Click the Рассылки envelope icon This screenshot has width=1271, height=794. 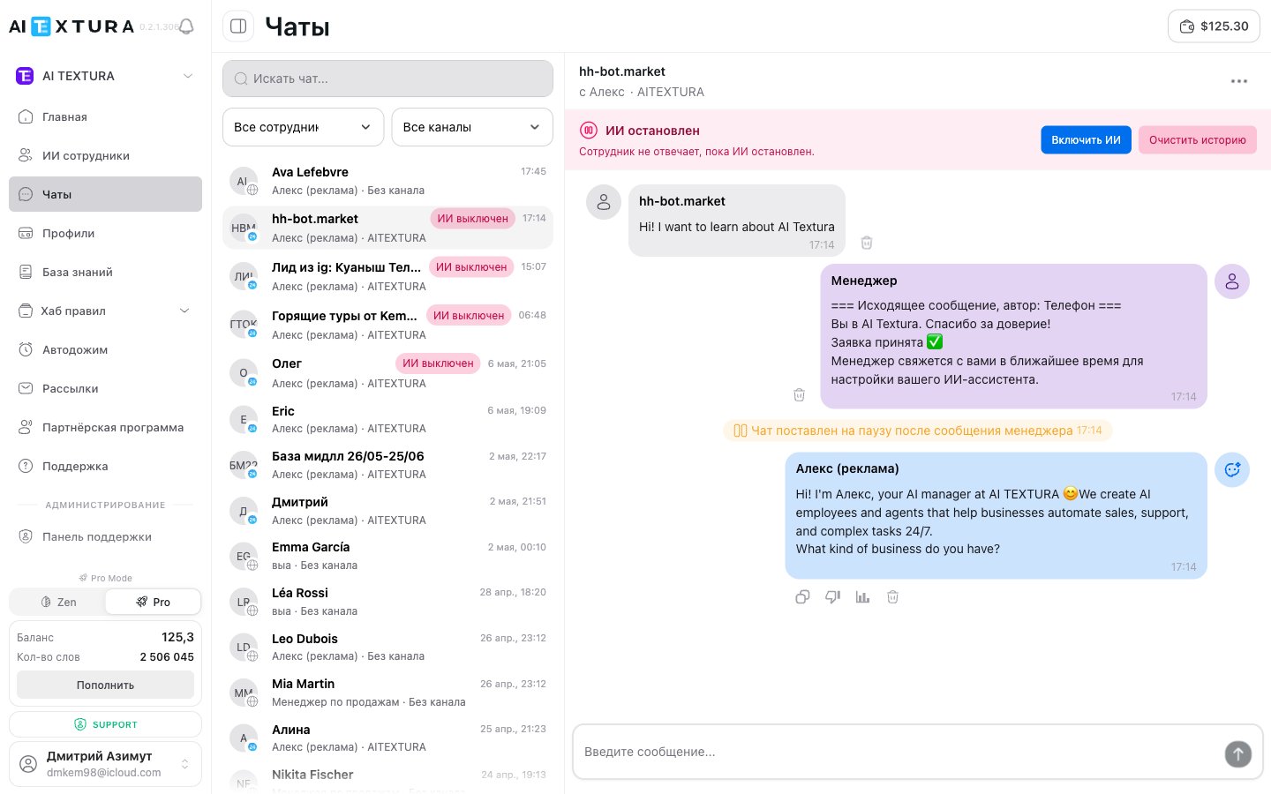tap(26, 388)
